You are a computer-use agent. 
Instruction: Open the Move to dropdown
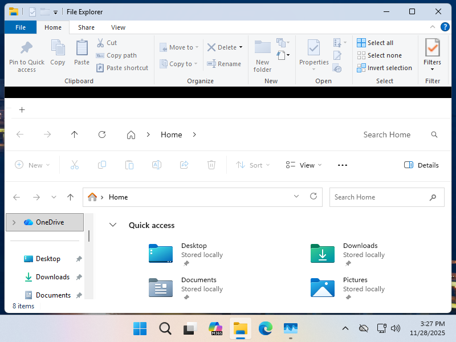pyautogui.click(x=179, y=47)
